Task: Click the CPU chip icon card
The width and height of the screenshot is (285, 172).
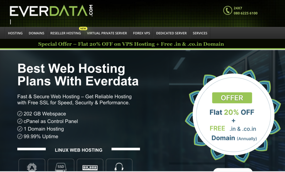Action: [32, 165]
